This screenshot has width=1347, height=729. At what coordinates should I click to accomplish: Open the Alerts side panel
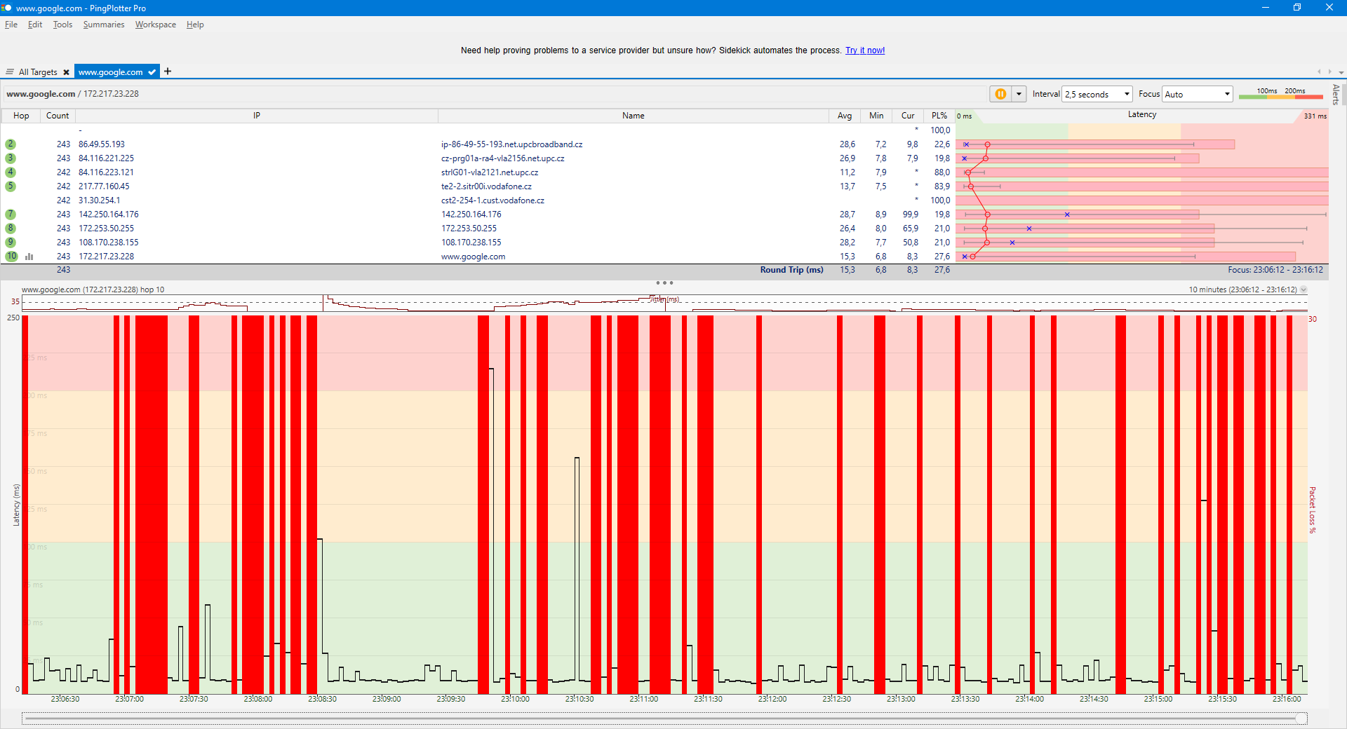click(x=1336, y=95)
